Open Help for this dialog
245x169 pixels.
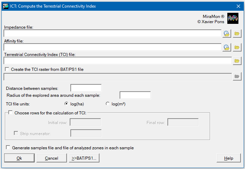(228, 158)
